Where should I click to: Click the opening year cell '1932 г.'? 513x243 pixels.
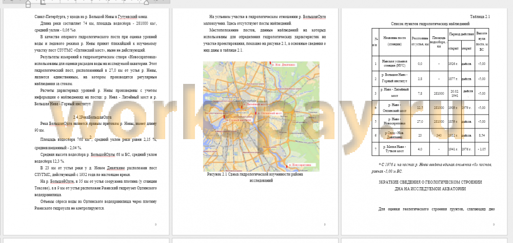click(x=454, y=136)
